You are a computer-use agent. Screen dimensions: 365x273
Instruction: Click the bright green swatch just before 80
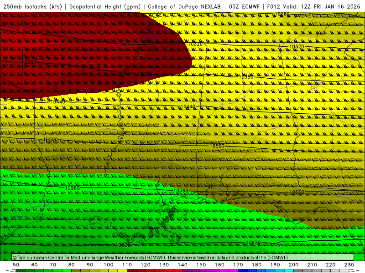coord(67,271)
